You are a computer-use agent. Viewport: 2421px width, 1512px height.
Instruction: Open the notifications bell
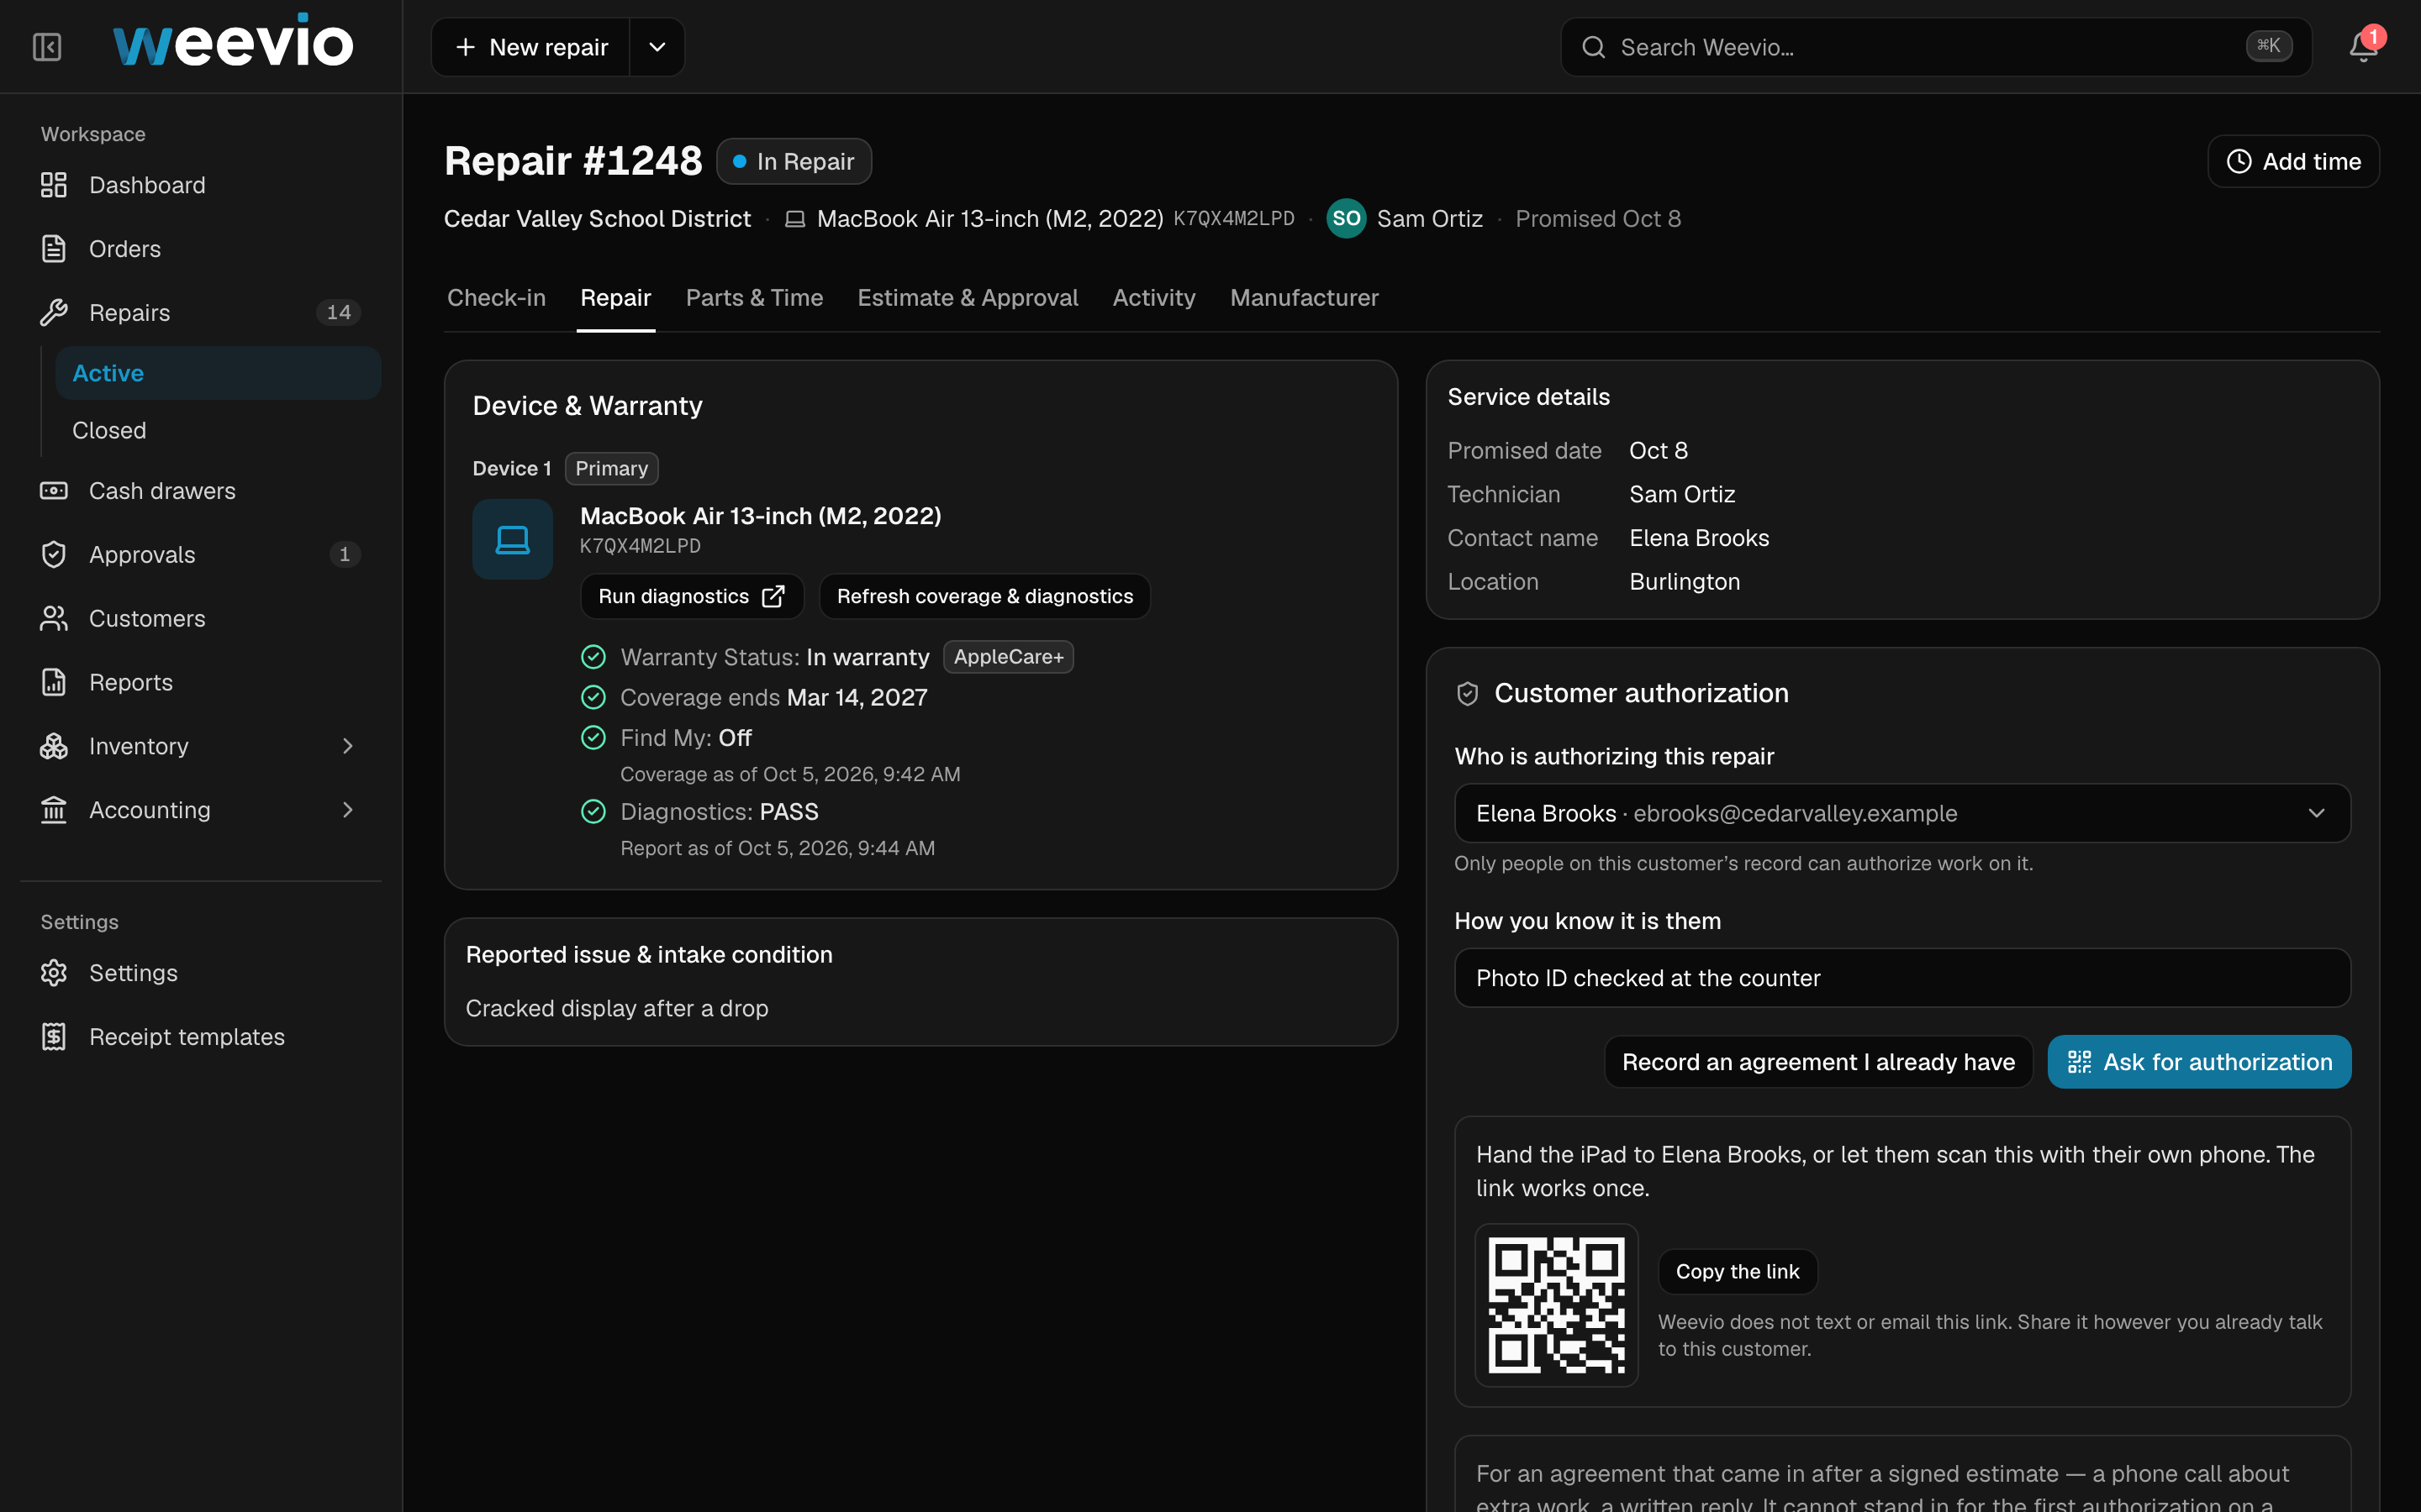2363,47
